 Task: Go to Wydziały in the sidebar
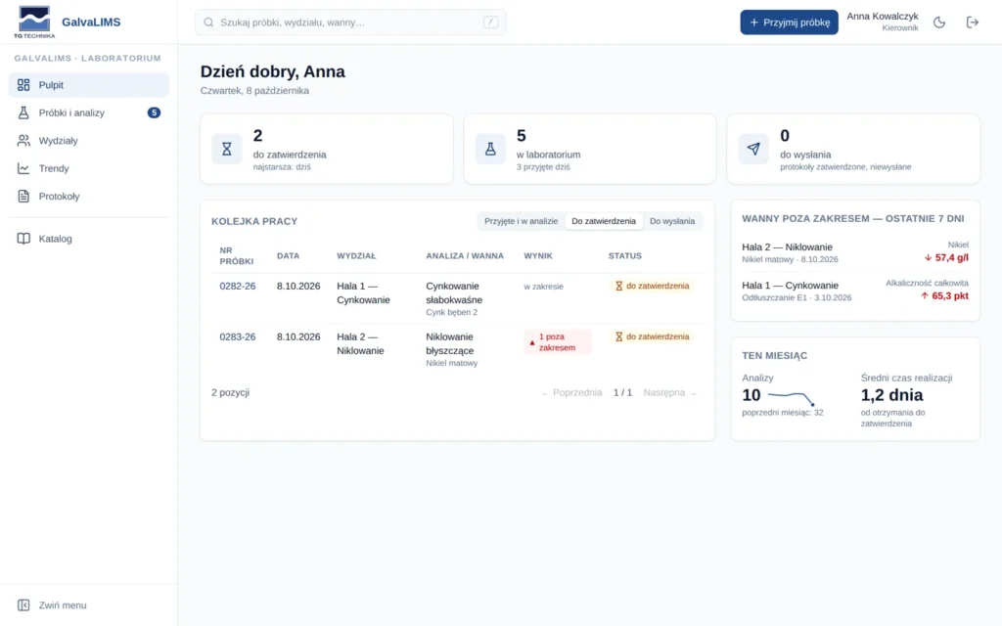[x=89, y=141]
